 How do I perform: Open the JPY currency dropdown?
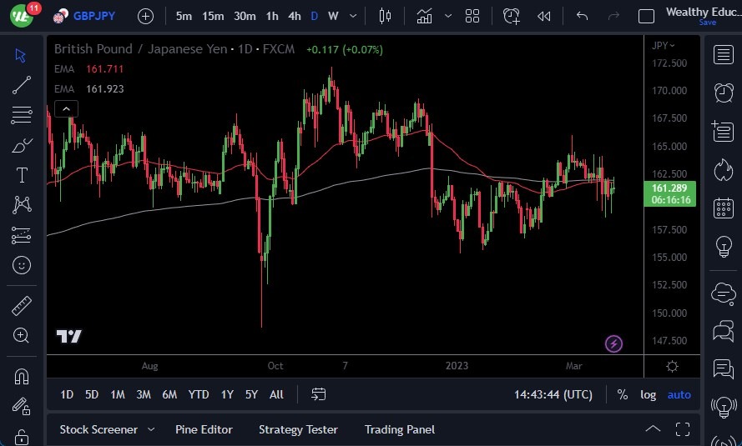[x=663, y=45]
